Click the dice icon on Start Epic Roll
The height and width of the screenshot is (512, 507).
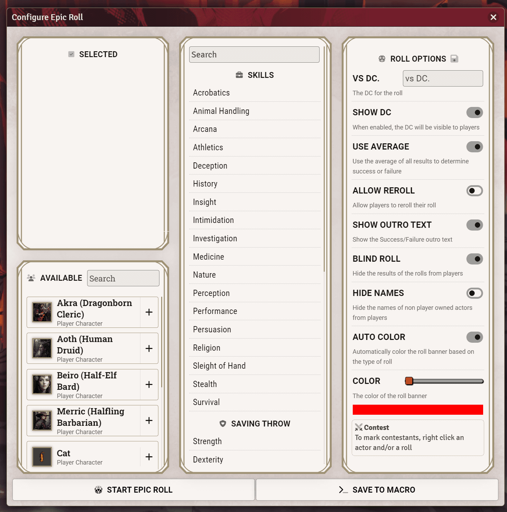[x=98, y=489]
